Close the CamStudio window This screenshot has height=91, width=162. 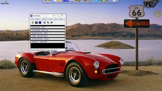62,15
